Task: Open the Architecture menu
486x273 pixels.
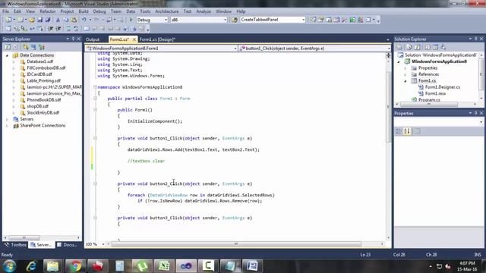Action: pyautogui.click(x=167, y=11)
